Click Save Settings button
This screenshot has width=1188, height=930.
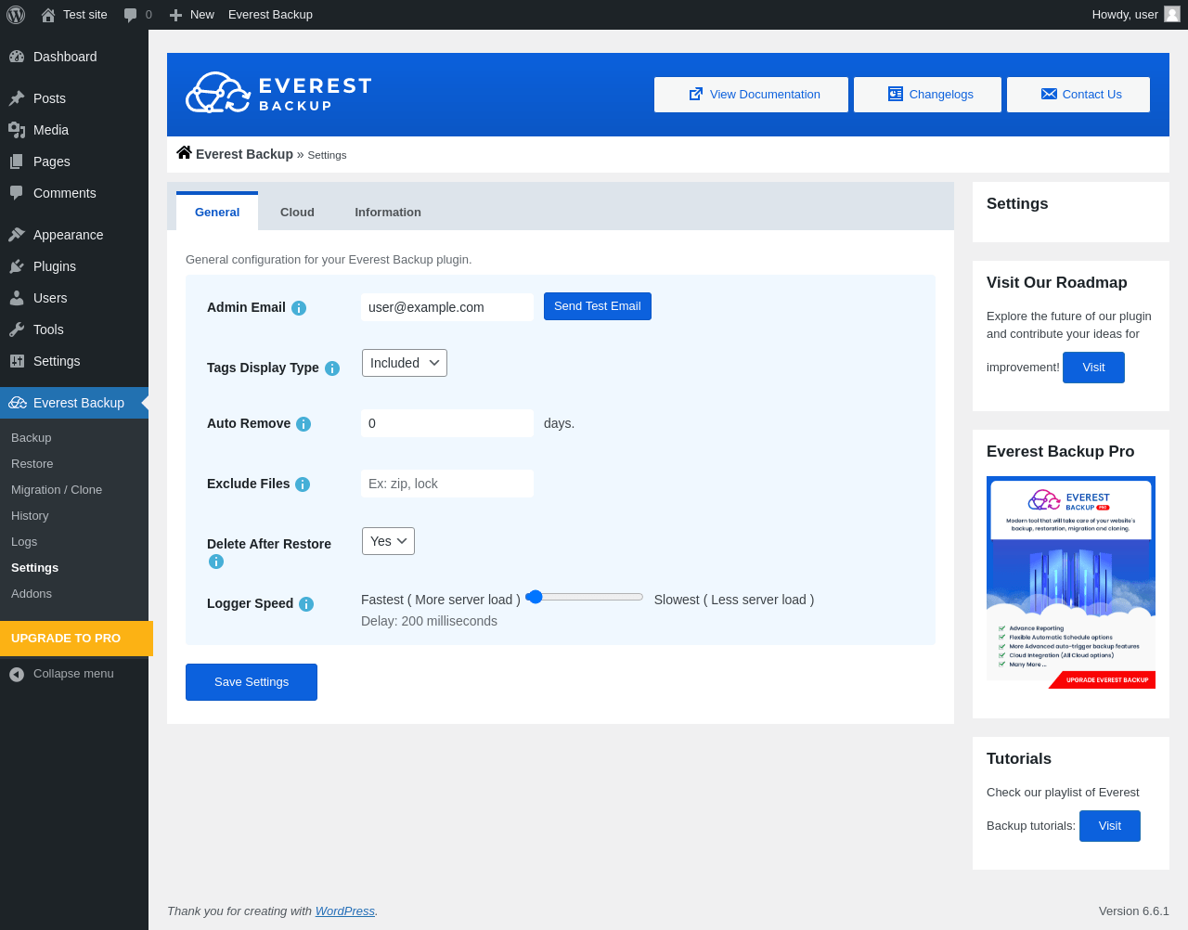point(252,682)
